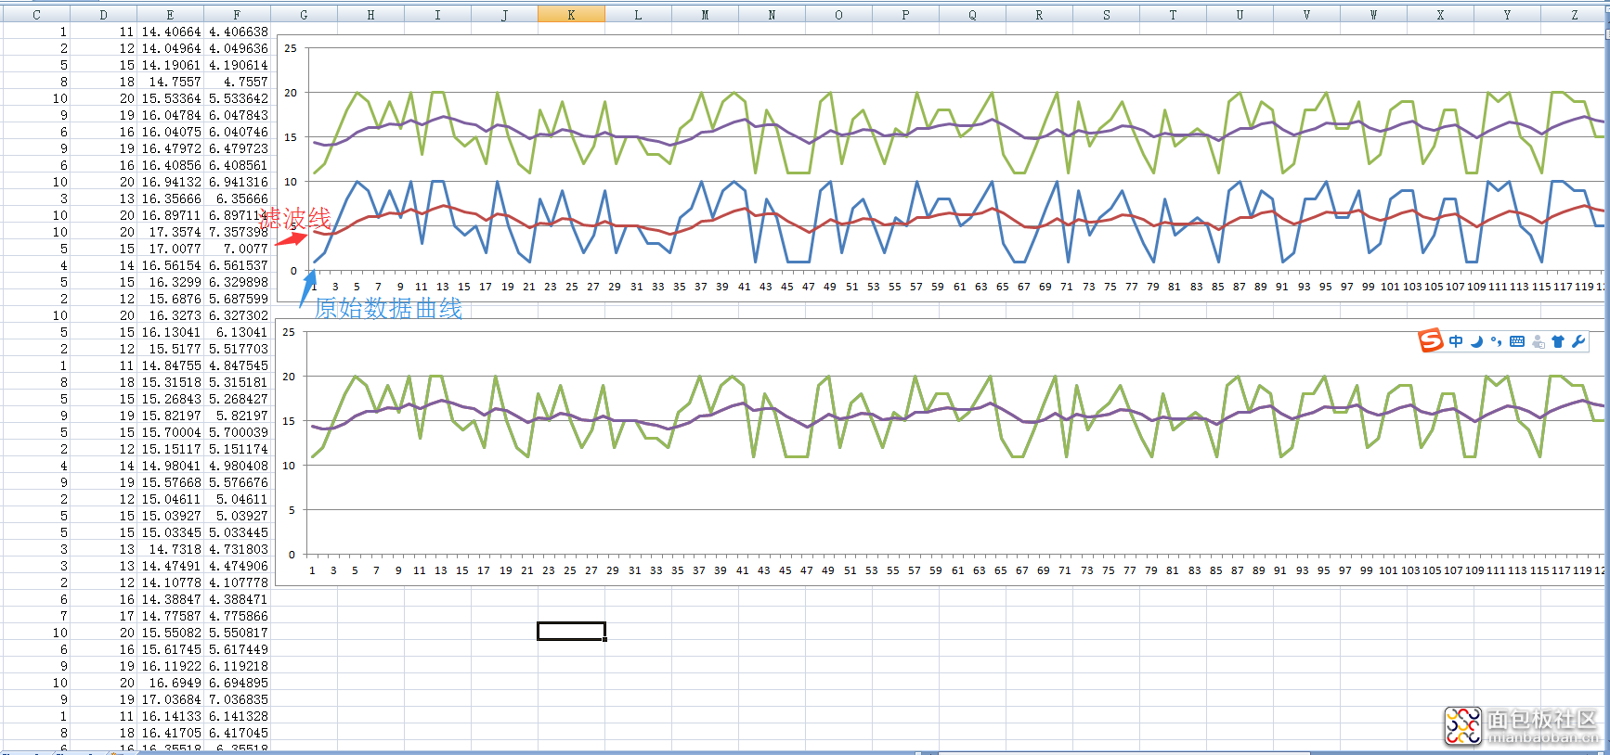Select cell containing 15.15117
Screen dimensions: 1610x755
[171, 449]
